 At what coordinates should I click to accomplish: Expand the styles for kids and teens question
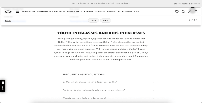click(x=108, y=98)
